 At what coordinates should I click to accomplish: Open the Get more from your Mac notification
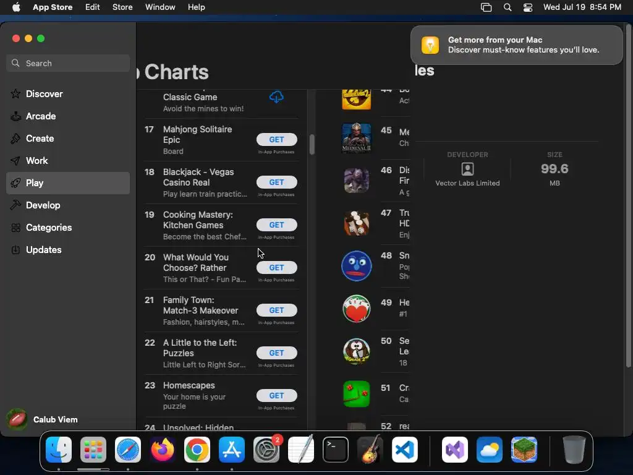point(517,45)
